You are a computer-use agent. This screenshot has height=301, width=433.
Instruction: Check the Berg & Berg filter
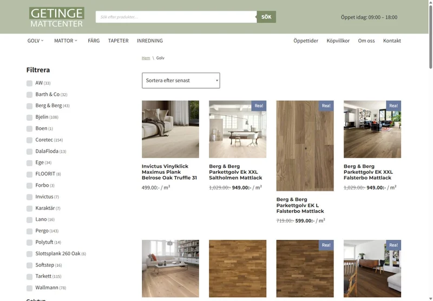click(30, 106)
